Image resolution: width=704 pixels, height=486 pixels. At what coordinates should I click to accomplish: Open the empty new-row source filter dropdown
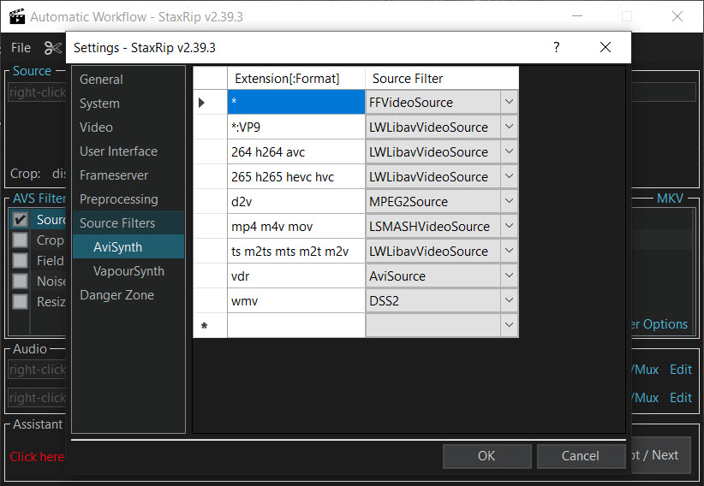(509, 325)
